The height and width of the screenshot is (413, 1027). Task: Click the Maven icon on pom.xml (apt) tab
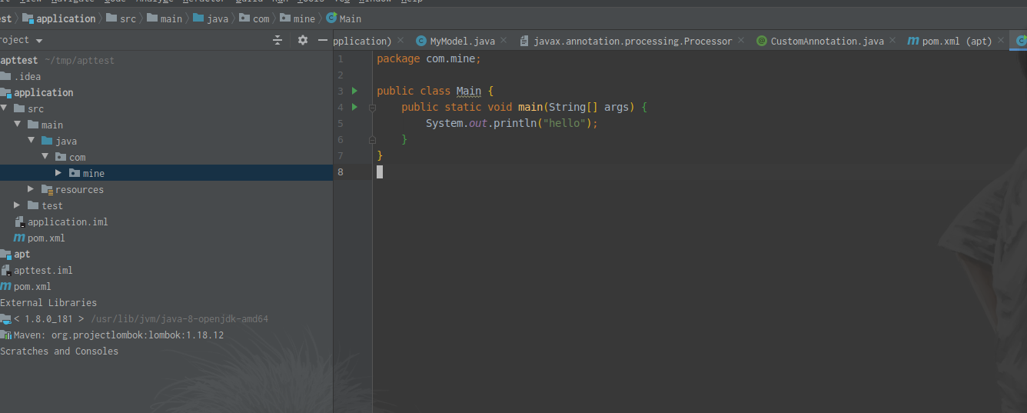point(913,41)
